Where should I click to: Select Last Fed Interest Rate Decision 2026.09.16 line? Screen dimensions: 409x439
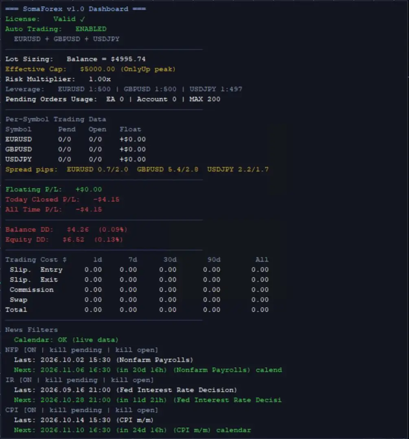tap(126, 390)
